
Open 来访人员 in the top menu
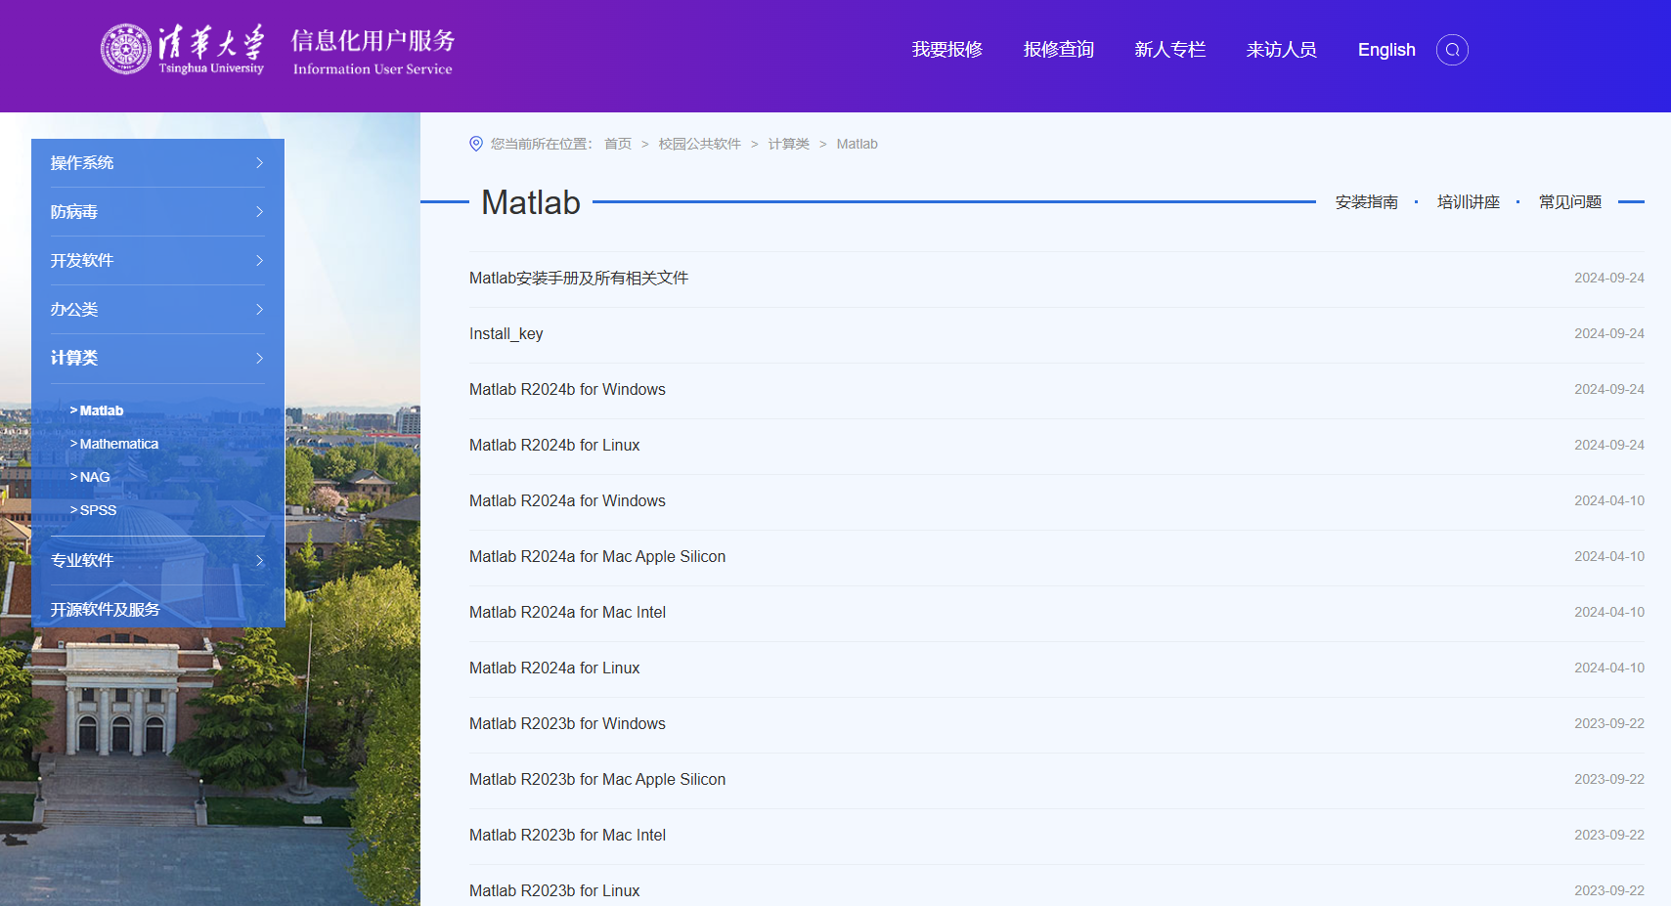tap(1281, 50)
